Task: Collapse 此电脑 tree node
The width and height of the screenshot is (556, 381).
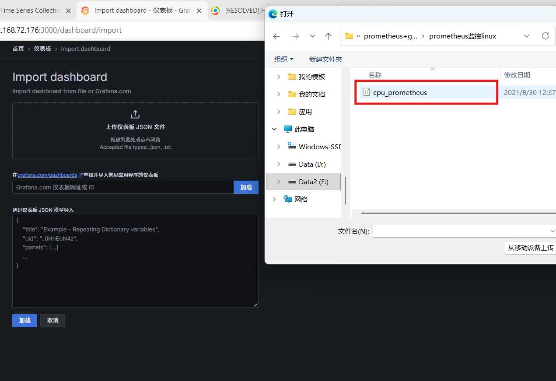Action: 274,129
